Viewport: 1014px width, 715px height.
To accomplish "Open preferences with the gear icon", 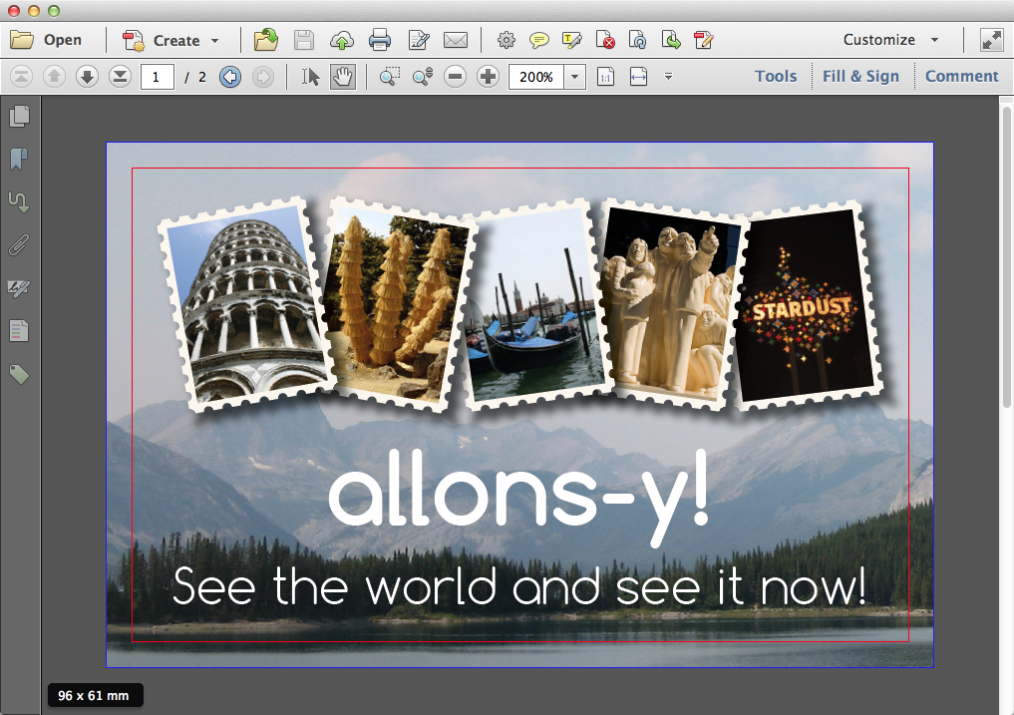I will coord(506,40).
